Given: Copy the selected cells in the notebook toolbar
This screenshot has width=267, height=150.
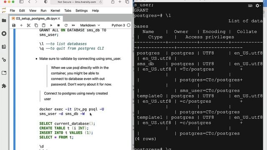Looking at the screenshot, I should [x=36, y=25].
